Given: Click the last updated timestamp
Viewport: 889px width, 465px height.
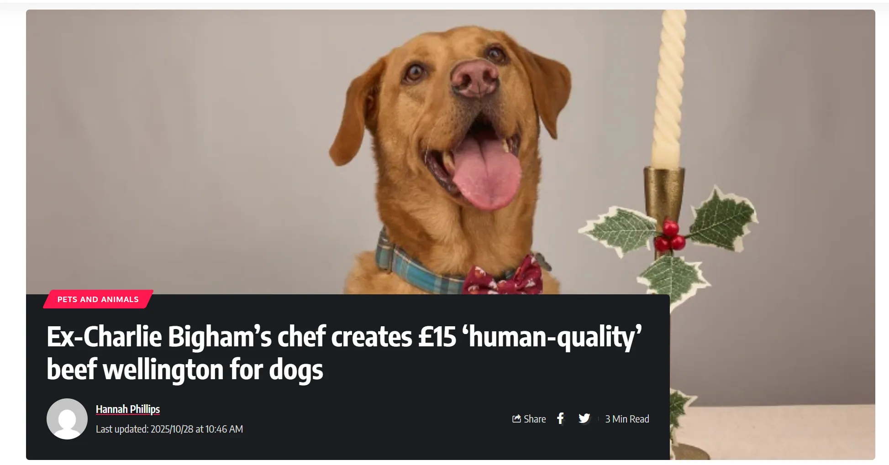Looking at the screenshot, I should coord(169,429).
